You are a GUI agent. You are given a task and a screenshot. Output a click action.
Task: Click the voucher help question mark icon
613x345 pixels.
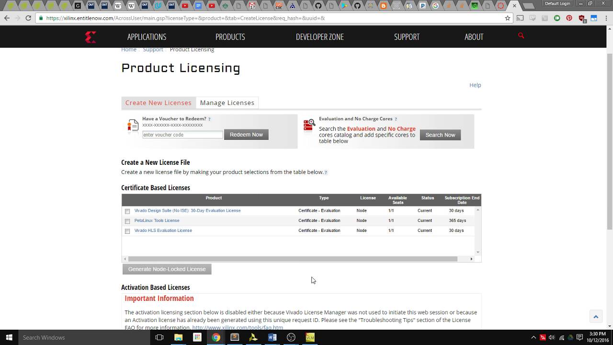pyautogui.click(x=209, y=119)
